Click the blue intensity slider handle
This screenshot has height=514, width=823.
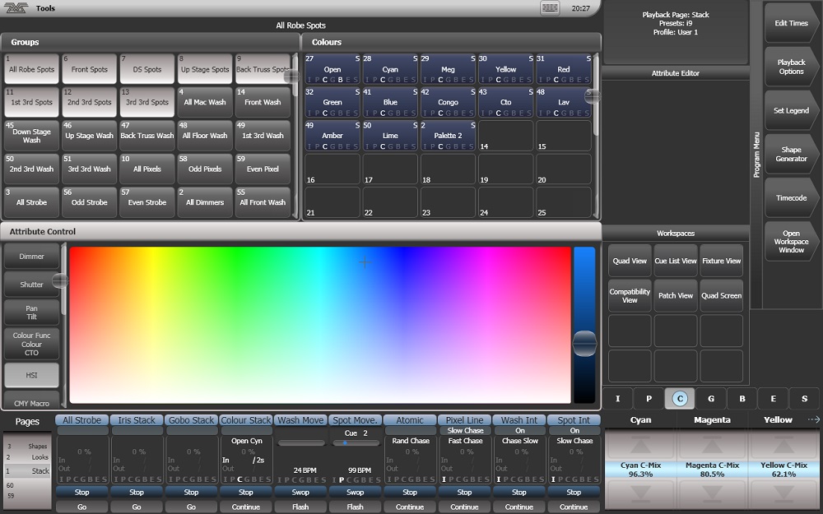click(x=584, y=344)
